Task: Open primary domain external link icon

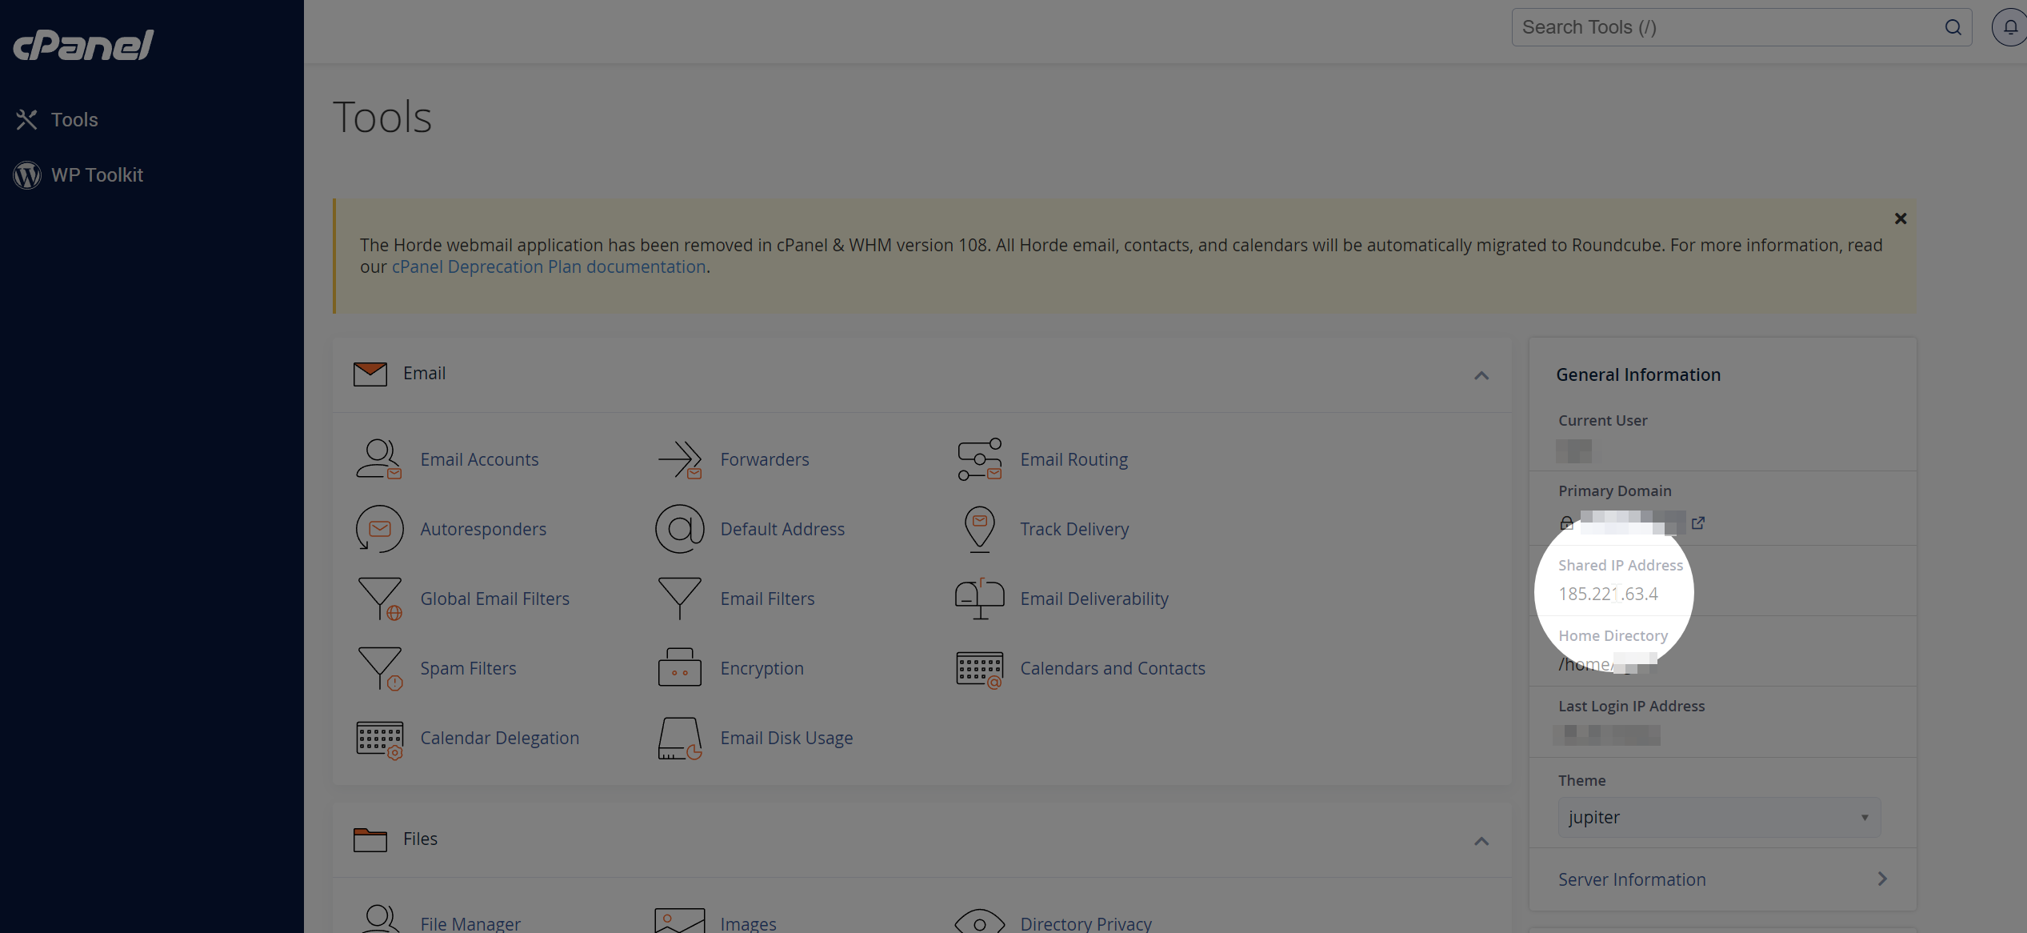Action: (x=1697, y=523)
